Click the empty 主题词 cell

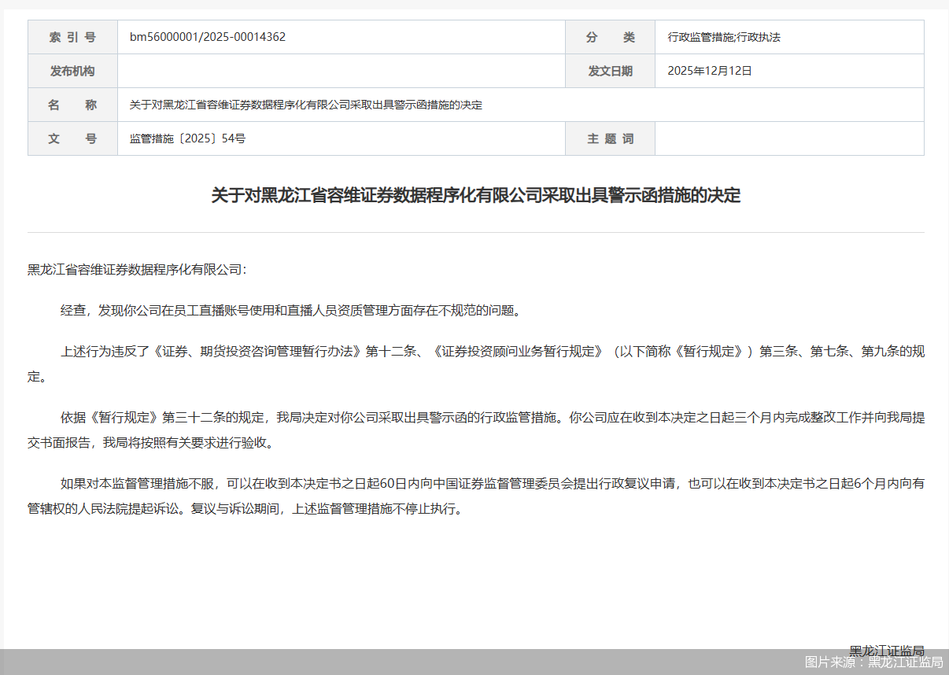(x=789, y=138)
